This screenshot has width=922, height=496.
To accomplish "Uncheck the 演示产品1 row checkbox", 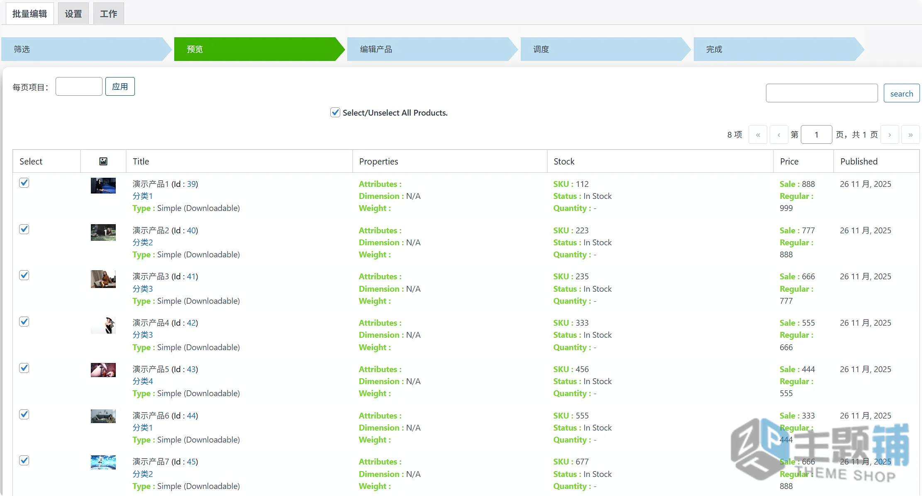I will click(24, 183).
